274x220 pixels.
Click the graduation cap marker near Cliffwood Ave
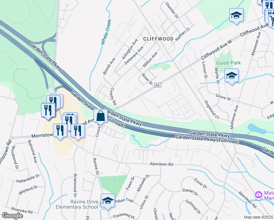coord(236,15)
